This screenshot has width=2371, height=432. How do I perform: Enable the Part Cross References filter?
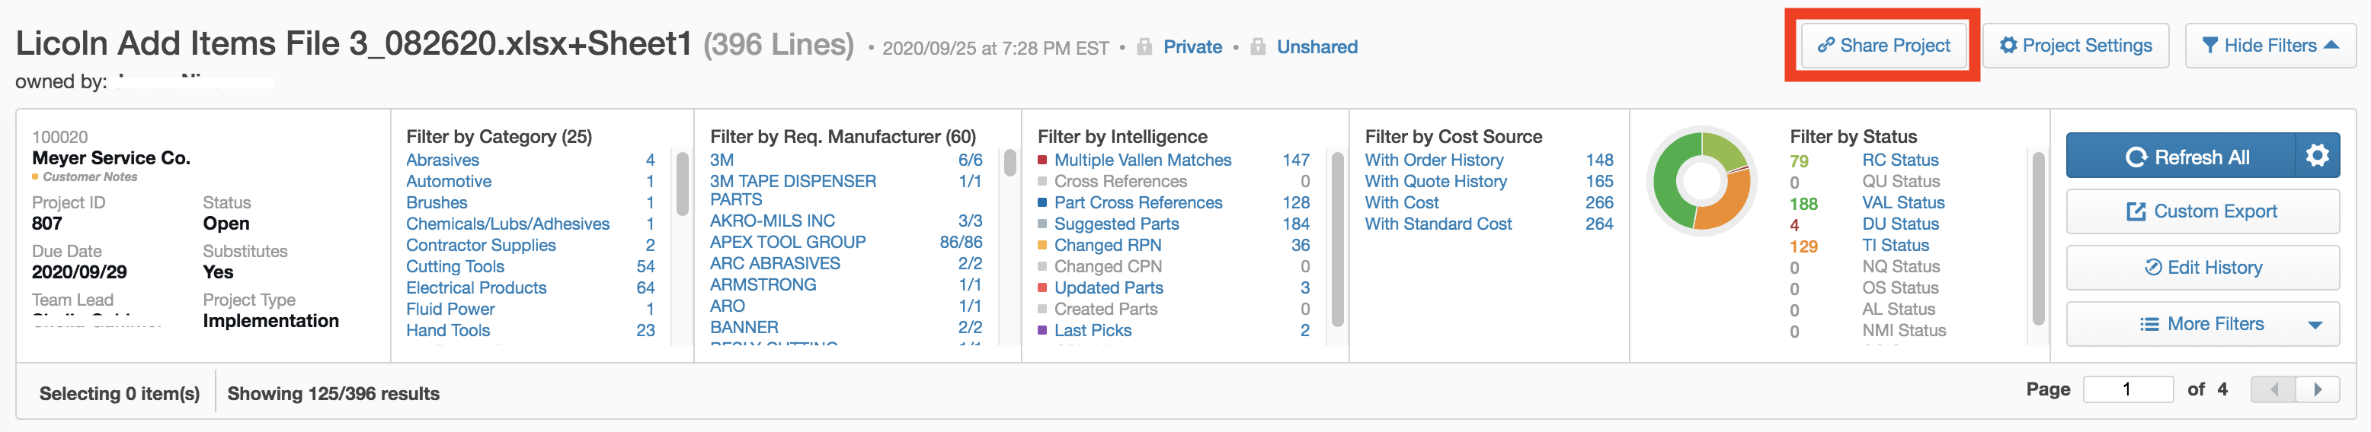1138,203
